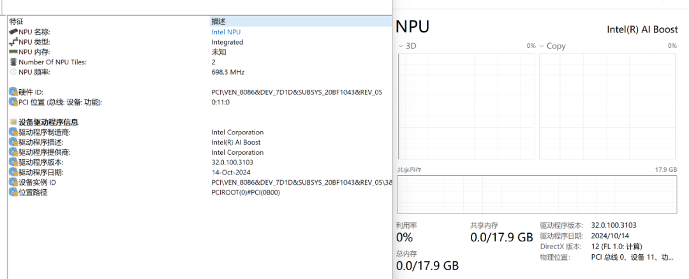Click the 驱动程序制造商 row icon
This screenshot has height=279, width=689.
[x=13, y=132]
